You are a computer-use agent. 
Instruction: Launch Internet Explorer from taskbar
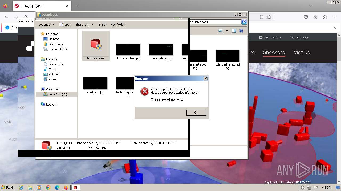21,188
